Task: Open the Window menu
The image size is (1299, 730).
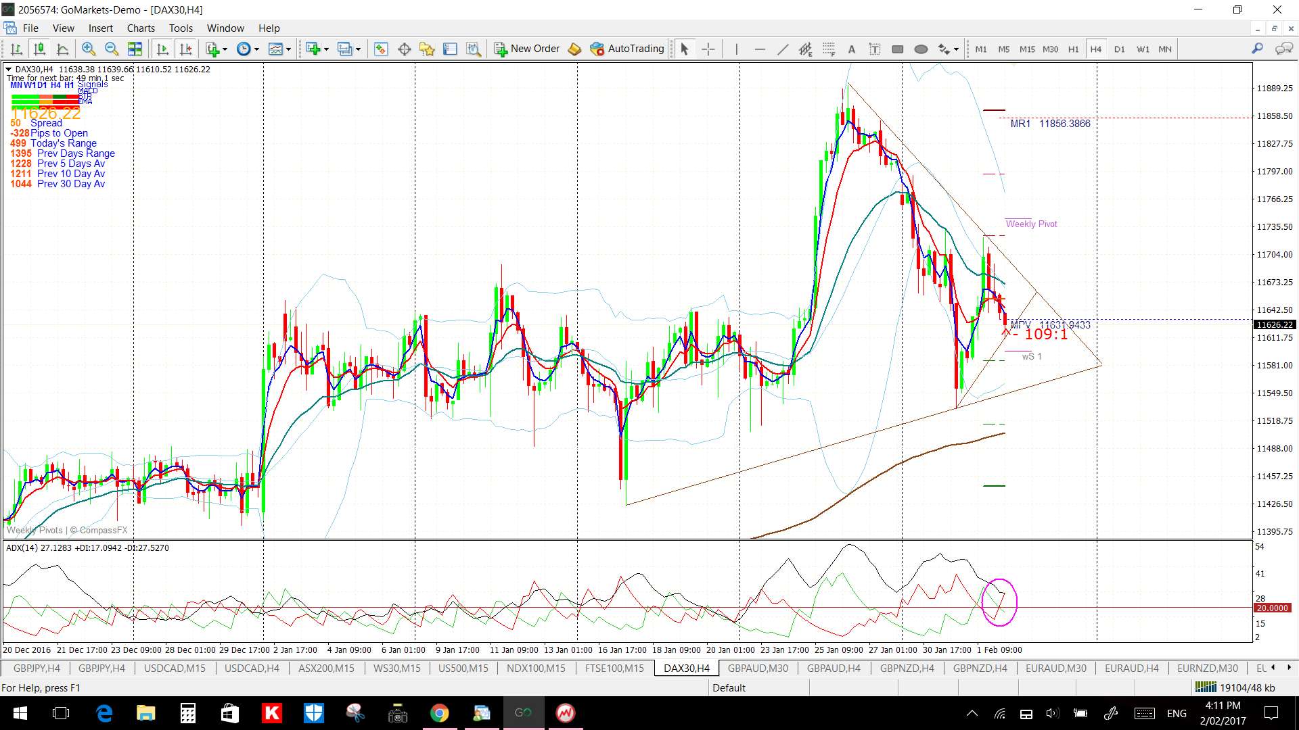Action: 225,28
